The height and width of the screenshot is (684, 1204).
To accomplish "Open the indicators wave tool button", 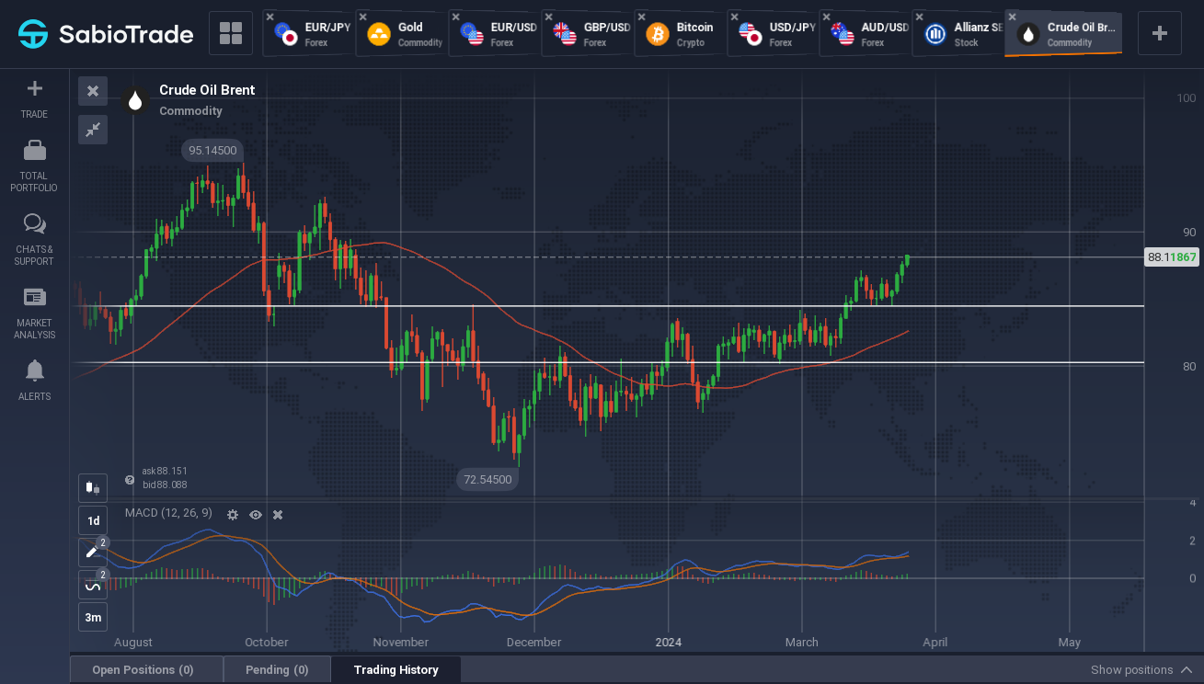I will coord(93,586).
